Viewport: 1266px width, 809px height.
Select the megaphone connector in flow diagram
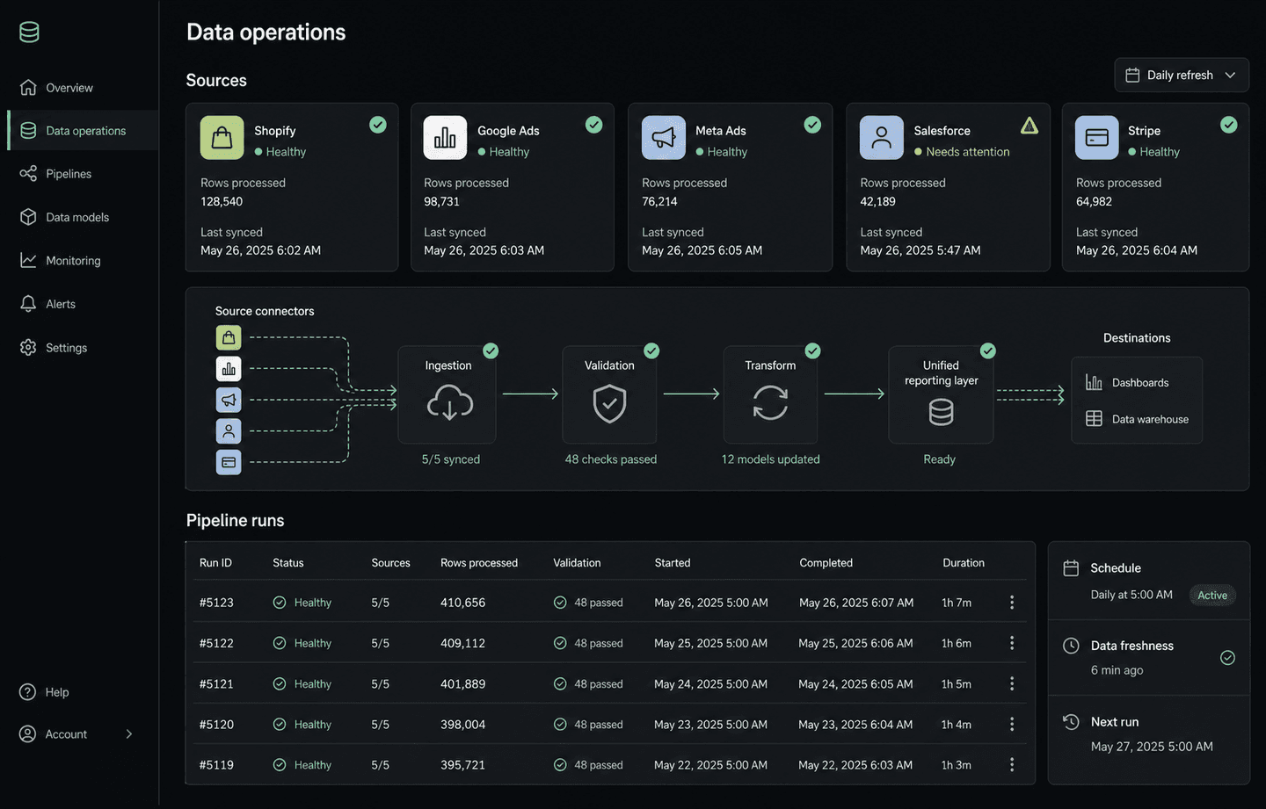(x=229, y=400)
